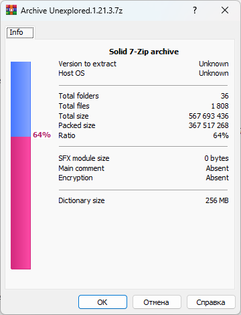Image resolution: width=241 pixels, height=315 pixels.
Task: Click the Total folders value 36
Action: (224, 96)
